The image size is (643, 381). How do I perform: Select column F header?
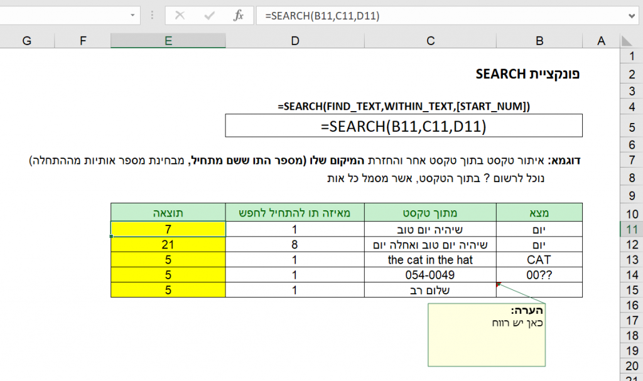pyautogui.click(x=83, y=41)
